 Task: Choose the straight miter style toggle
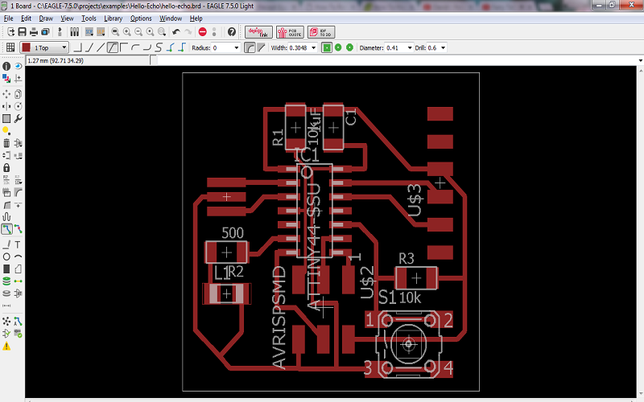tap(261, 48)
